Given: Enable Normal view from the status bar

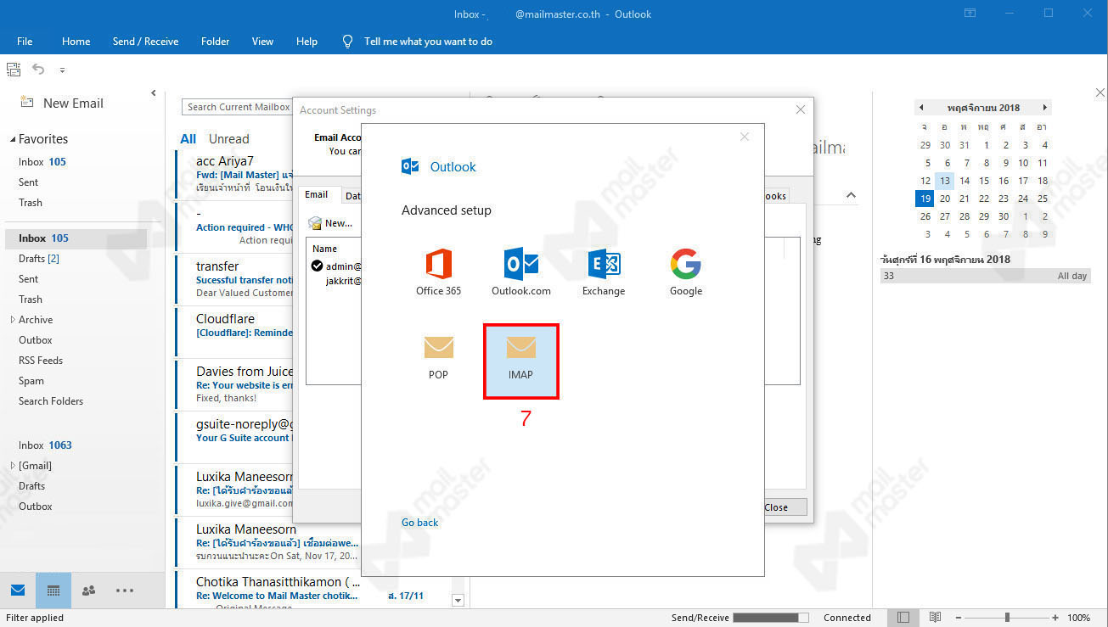Looking at the screenshot, I should tap(903, 617).
